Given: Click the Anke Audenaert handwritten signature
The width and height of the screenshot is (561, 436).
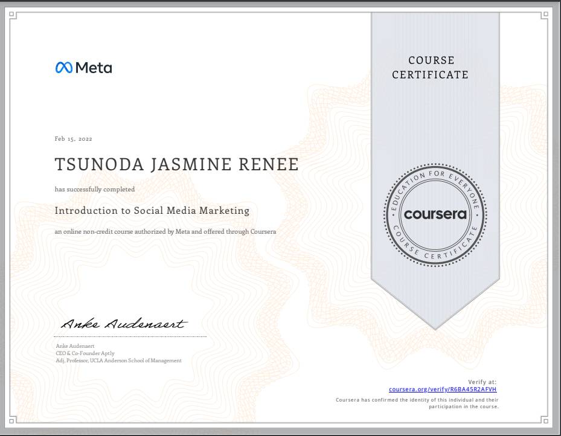Looking at the screenshot, I should pyautogui.click(x=124, y=323).
